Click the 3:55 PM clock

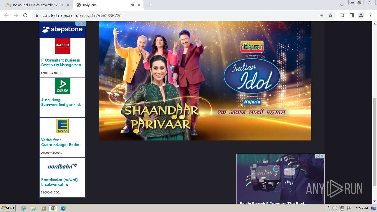pyautogui.click(x=362, y=208)
